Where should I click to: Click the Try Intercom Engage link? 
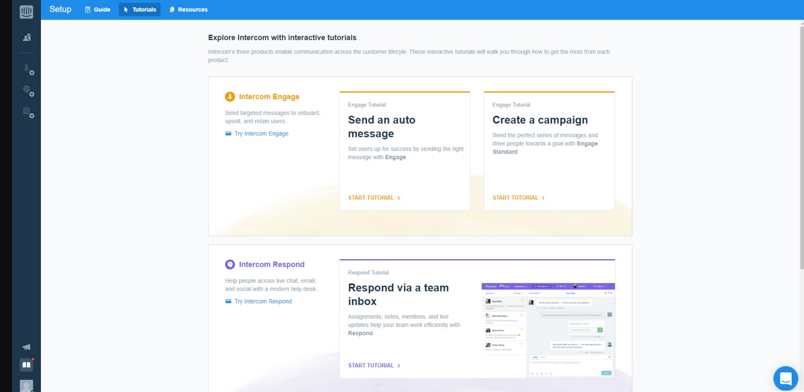coord(261,134)
